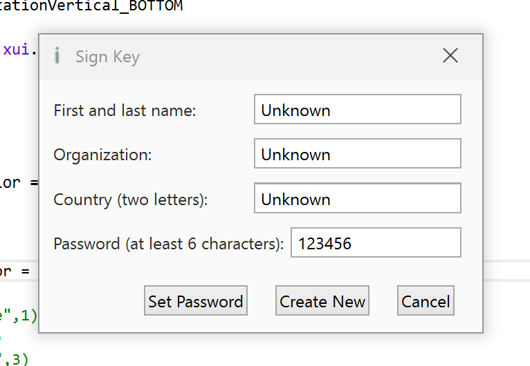Focus the First and last name field
The width and height of the screenshot is (530, 366).
click(x=358, y=109)
